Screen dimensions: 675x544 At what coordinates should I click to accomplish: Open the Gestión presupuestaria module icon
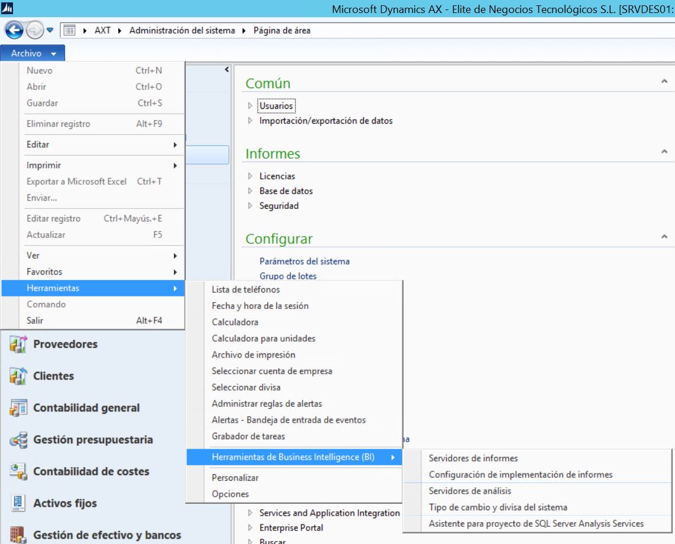pos(18,440)
